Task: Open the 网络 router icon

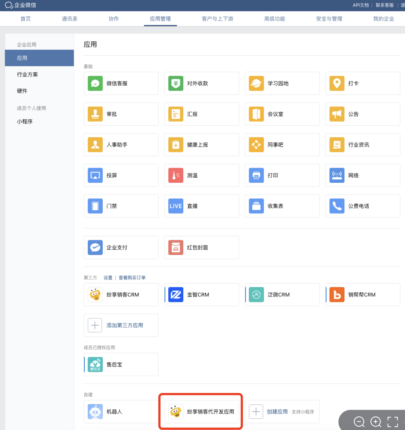Action: pos(337,175)
